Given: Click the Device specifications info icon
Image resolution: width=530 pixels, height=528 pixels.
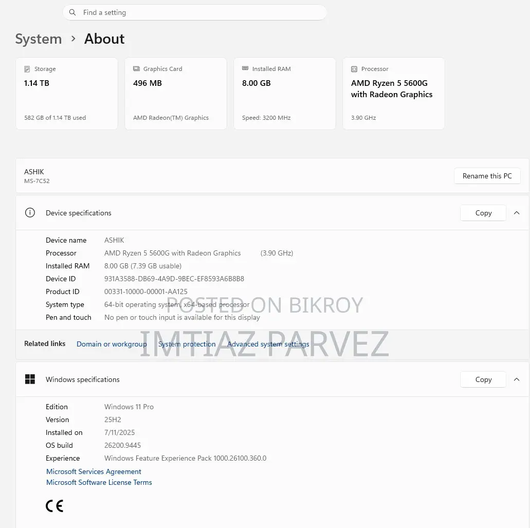Looking at the screenshot, I should tap(30, 213).
